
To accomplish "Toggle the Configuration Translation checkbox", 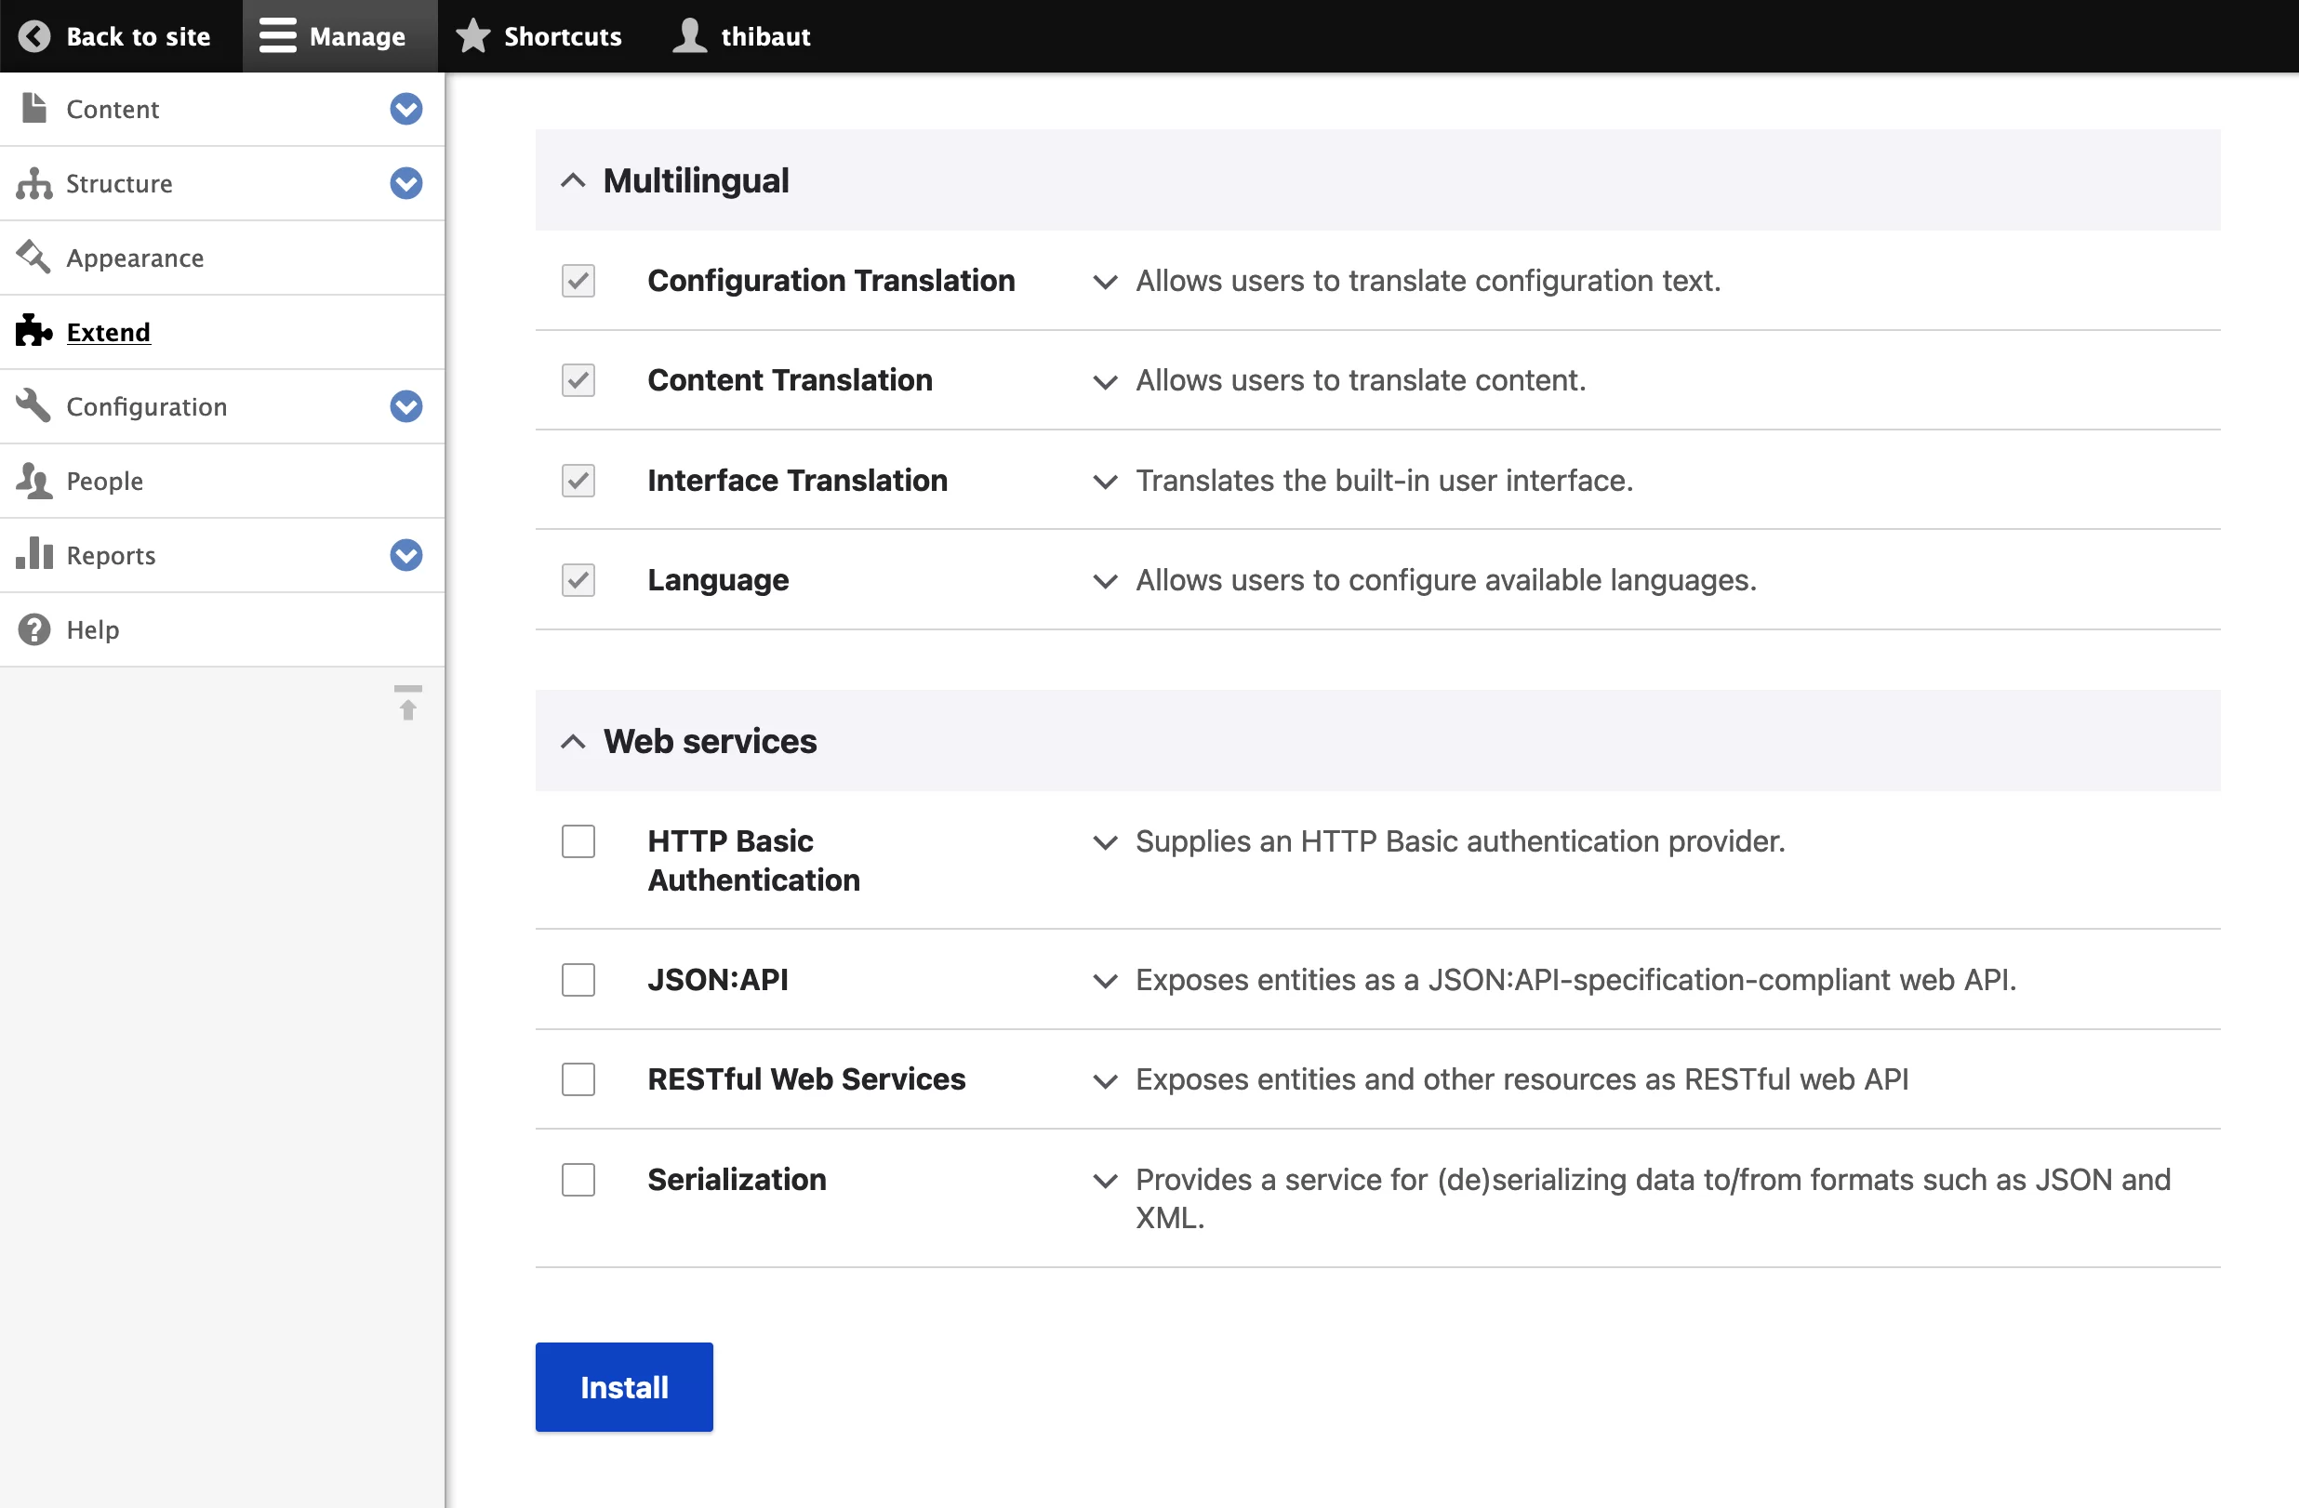I will [578, 280].
